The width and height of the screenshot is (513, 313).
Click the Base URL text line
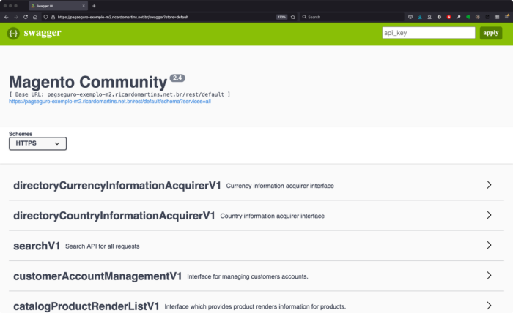[119, 94]
